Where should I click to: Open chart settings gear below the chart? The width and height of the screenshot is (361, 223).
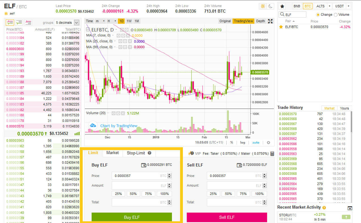pos(268,142)
